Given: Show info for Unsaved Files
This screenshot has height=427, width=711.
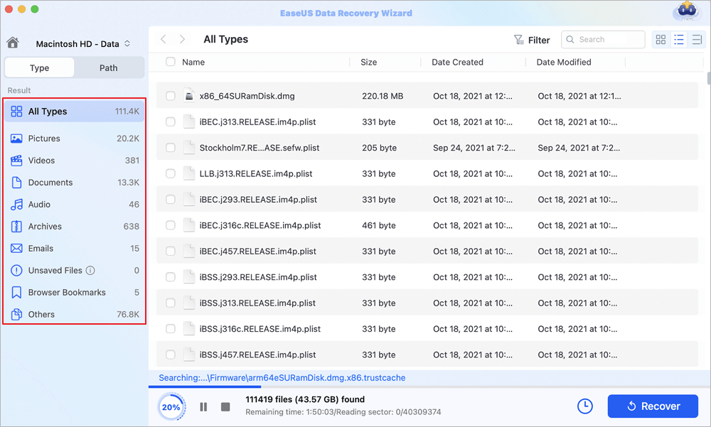Looking at the screenshot, I should (90, 271).
